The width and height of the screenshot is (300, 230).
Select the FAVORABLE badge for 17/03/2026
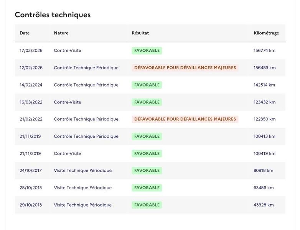tap(147, 51)
